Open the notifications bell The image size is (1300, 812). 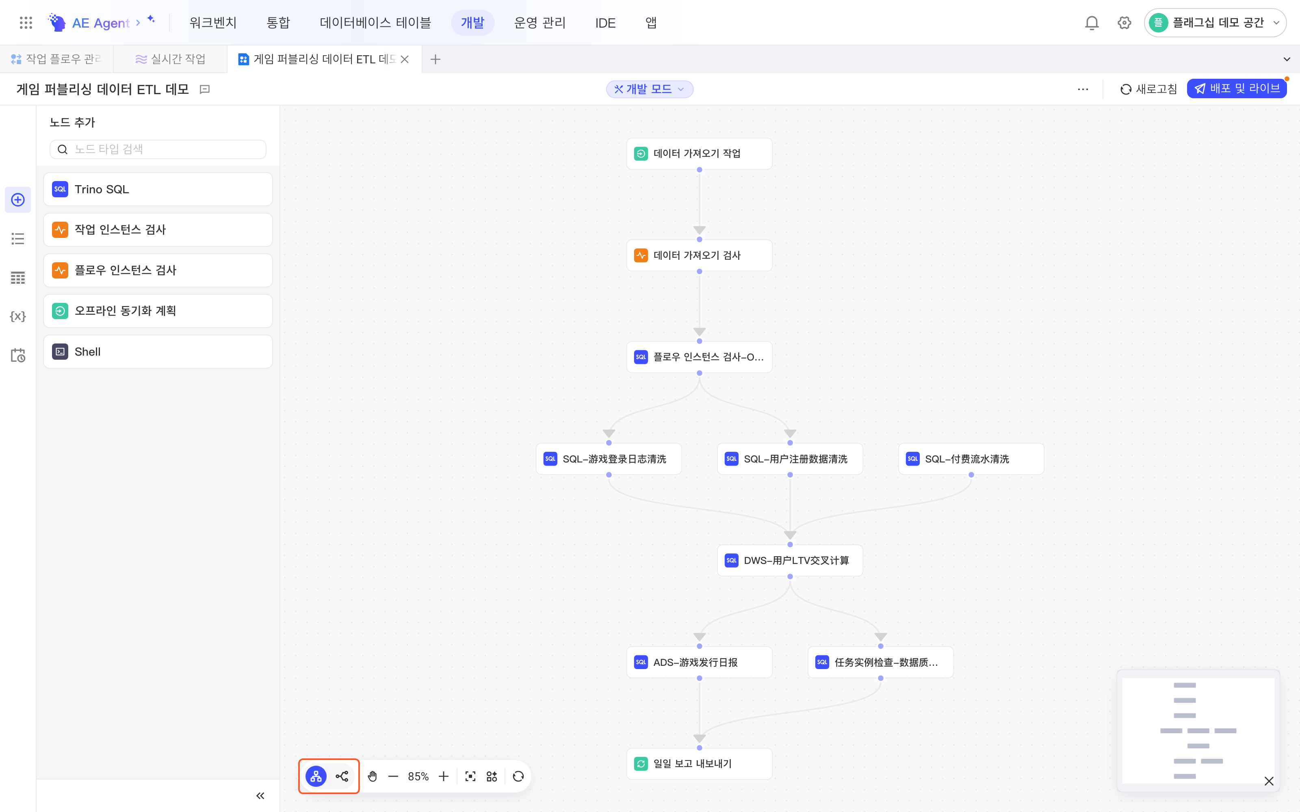pos(1092,23)
